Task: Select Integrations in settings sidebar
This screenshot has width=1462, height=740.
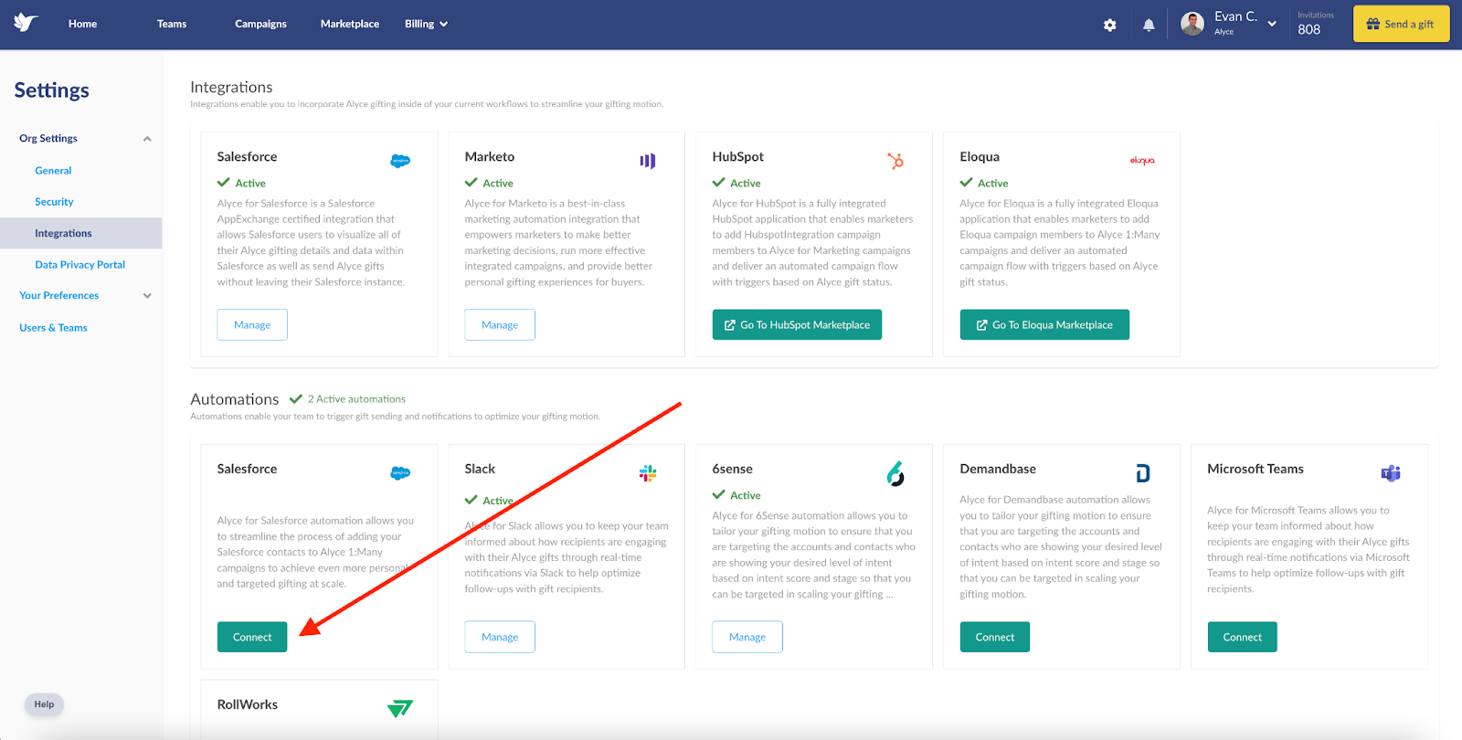Action: 81,233
